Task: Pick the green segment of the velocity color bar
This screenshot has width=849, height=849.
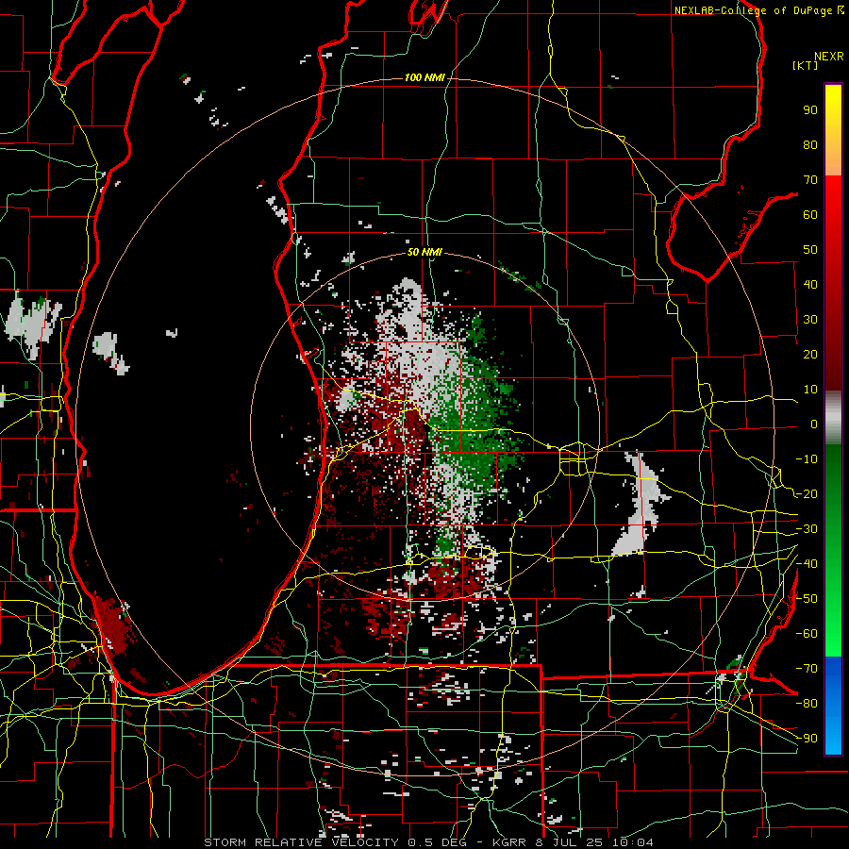Action: [833, 550]
